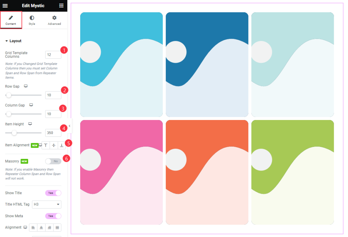Select the pink grid card
348x237 pixels.
click(121, 172)
